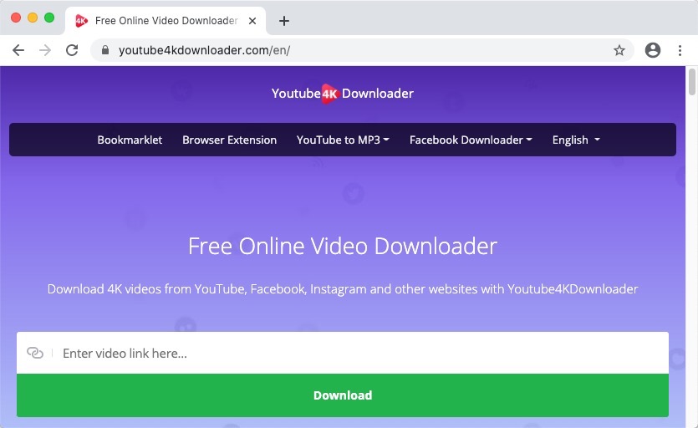
Task: Click the browser back arrow
Action: click(18, 50)
